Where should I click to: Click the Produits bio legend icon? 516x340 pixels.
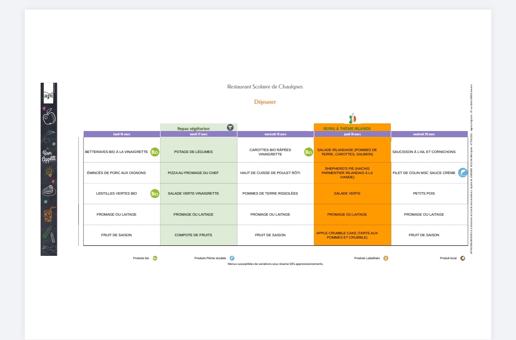point(155,258)
